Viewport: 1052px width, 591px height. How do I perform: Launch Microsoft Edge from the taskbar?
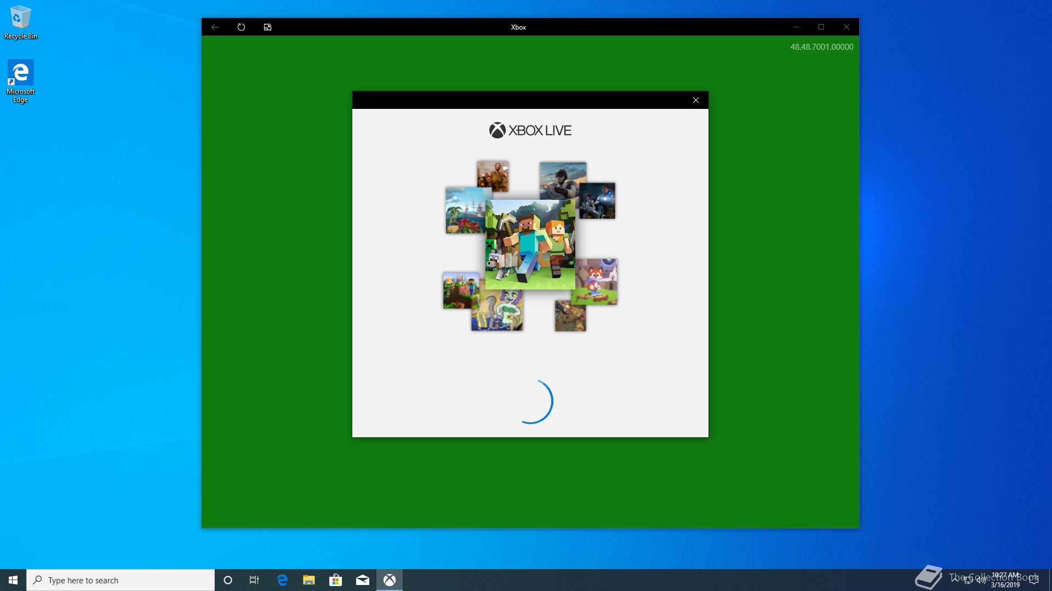(x=282, y=580)
